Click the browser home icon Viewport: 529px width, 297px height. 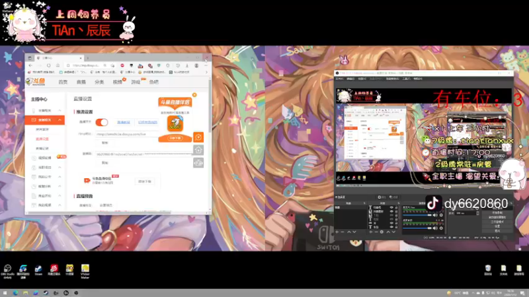pyautogui.click(x=58, y=65)
